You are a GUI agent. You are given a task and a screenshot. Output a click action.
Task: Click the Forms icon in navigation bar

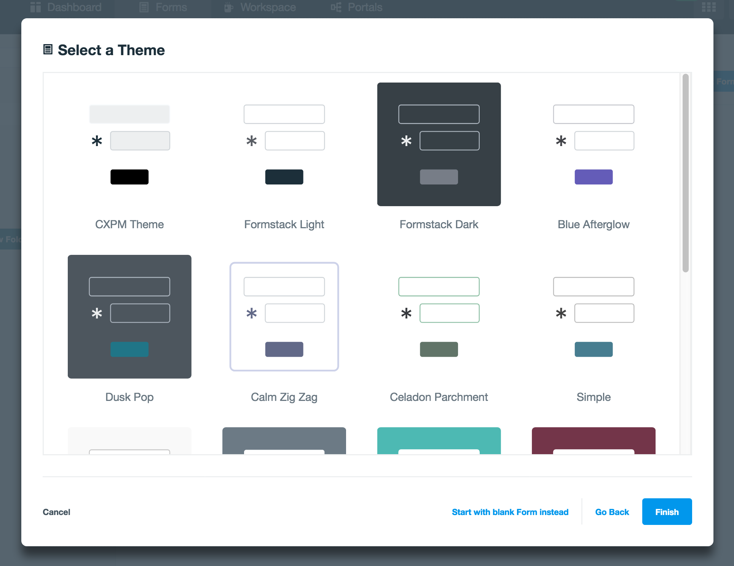tap(144, 7)
